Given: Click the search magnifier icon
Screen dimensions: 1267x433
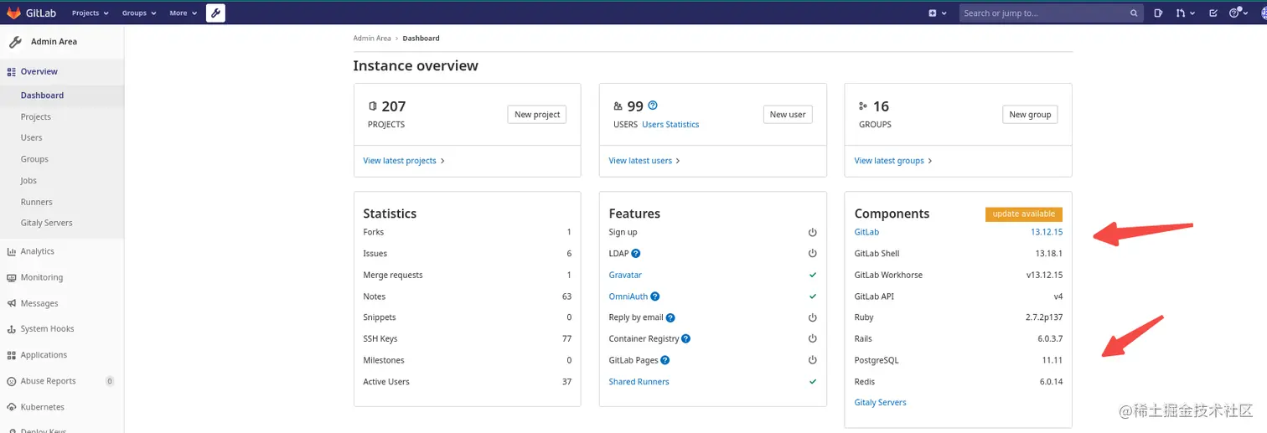Looking at the screenshot, I should (1135, 13).
